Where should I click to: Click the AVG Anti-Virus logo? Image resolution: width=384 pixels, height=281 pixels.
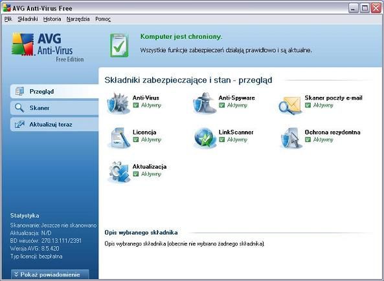tap(48, 47)
